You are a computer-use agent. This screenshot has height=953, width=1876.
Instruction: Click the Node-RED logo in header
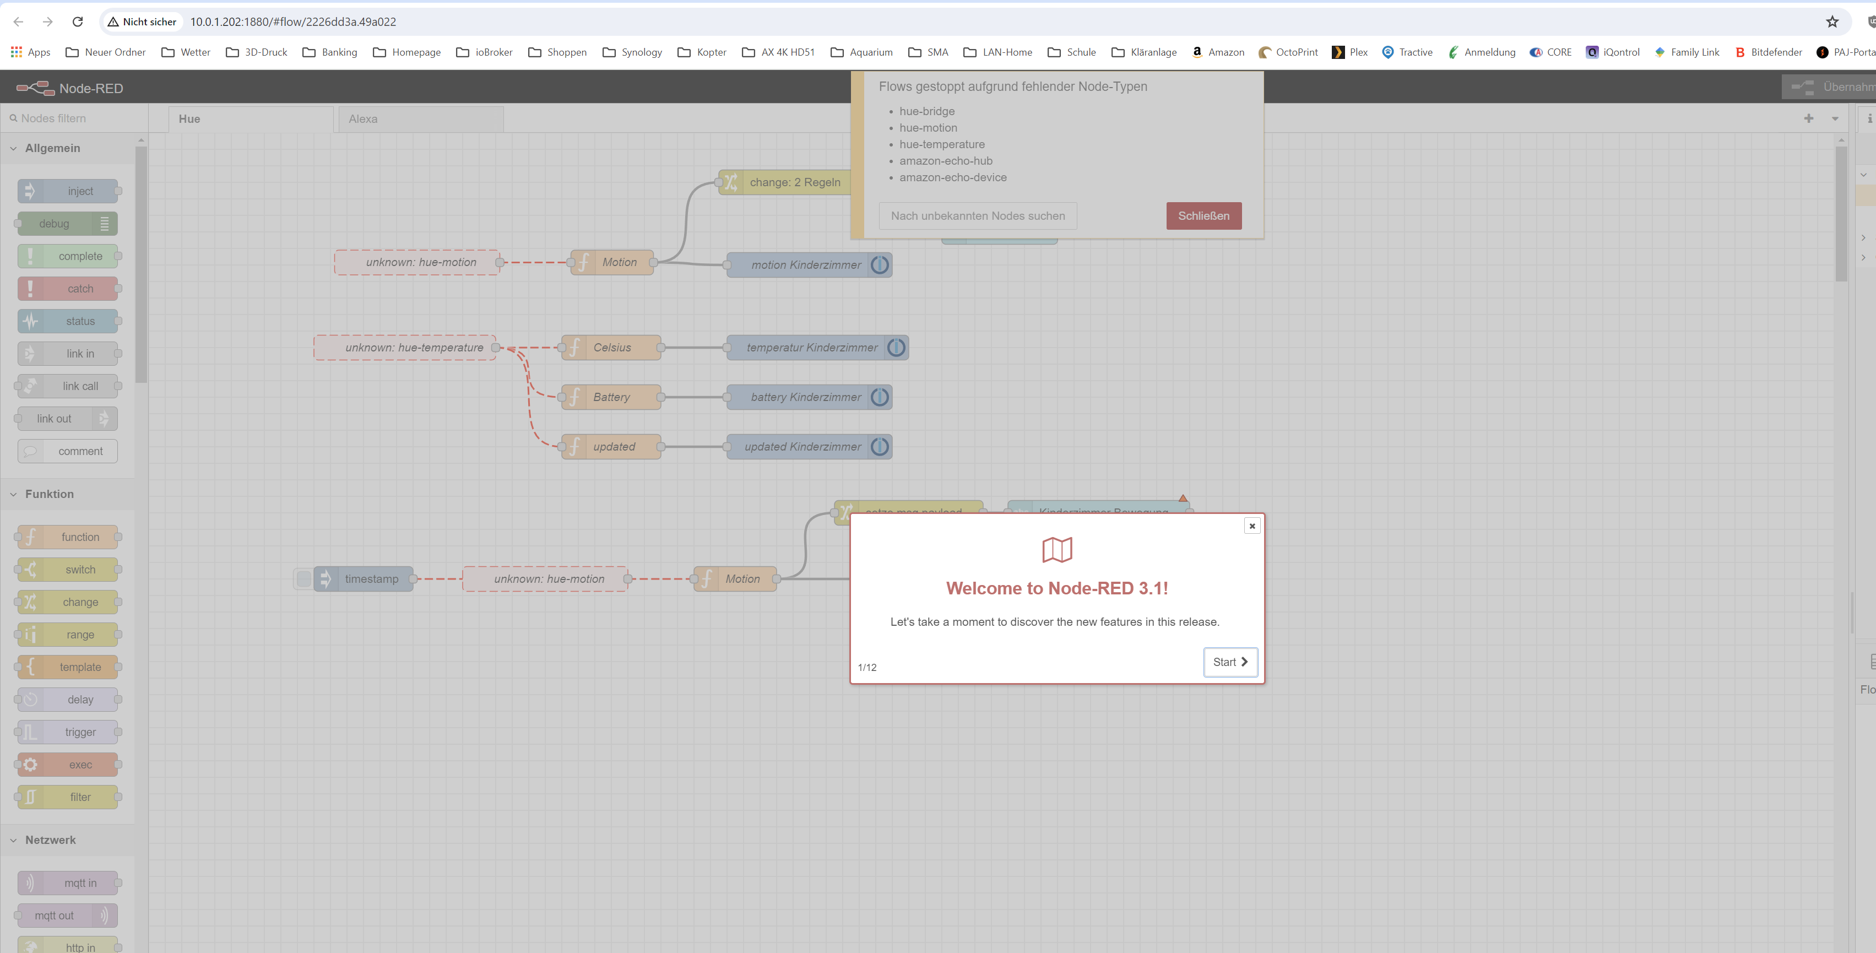pos(70,88)
